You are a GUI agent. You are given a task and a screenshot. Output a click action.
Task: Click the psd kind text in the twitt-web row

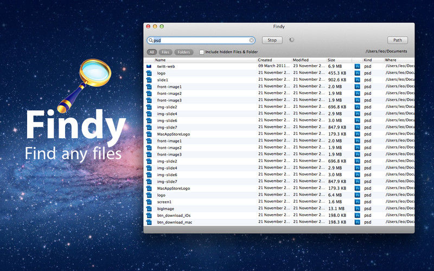(368, 67)
